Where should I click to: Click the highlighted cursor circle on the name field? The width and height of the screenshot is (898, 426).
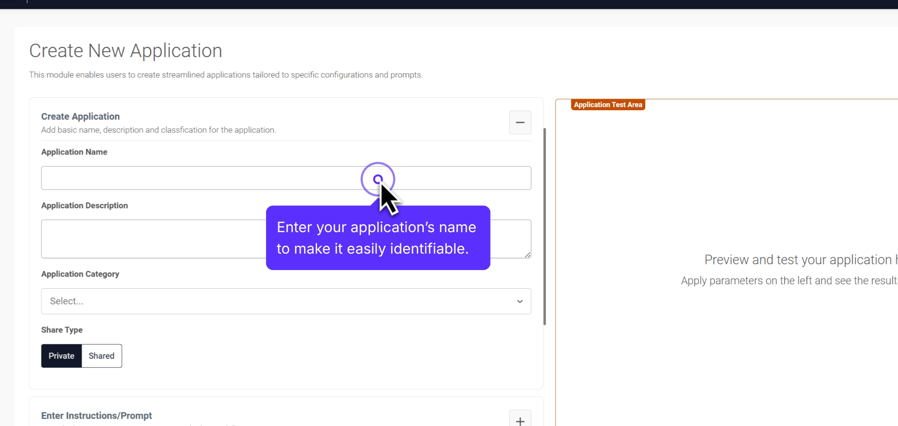[378, 179]
